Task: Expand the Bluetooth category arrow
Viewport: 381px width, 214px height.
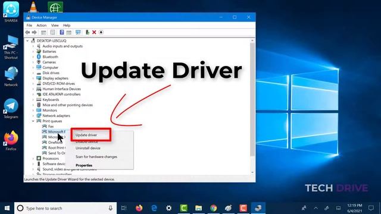Action: pos(33,57)
